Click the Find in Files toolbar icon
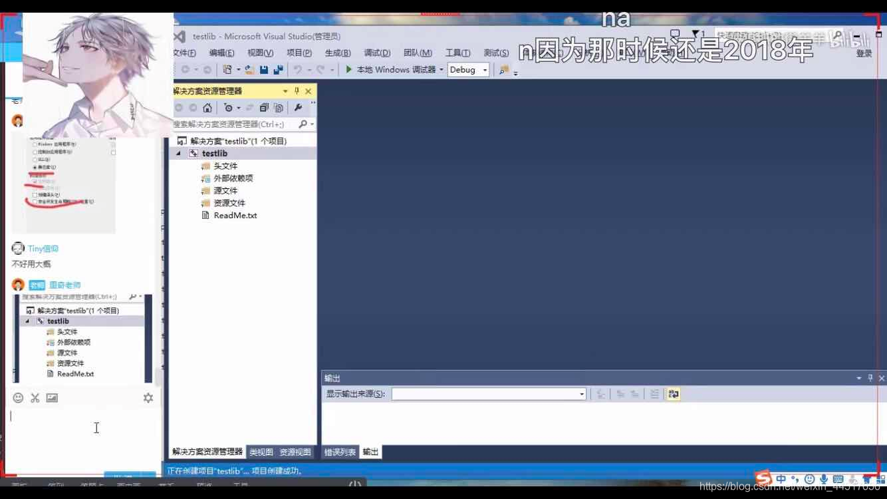This screenshot has height=499, width=887. [x=504, y=70]
